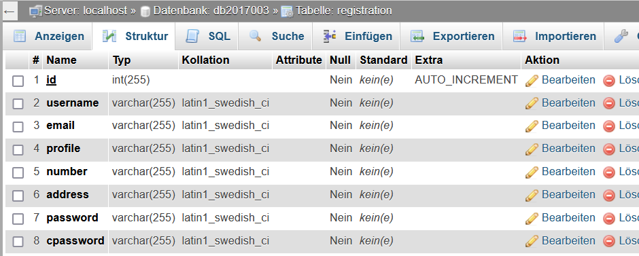Click 'Tabelle: registration' breadcrumb link
The height and width of the screenshot is (256, 639).
[x=344, y=11]
